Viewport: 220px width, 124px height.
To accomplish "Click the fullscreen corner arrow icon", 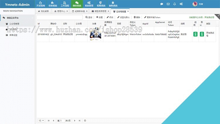I will tap(218, 16).
